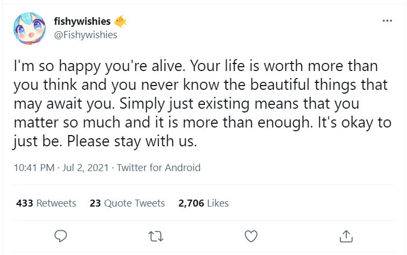Viewport: 407px width, 255px height.
Task: Click the retweet arrows icon
Action: click(x=156, y=236)
